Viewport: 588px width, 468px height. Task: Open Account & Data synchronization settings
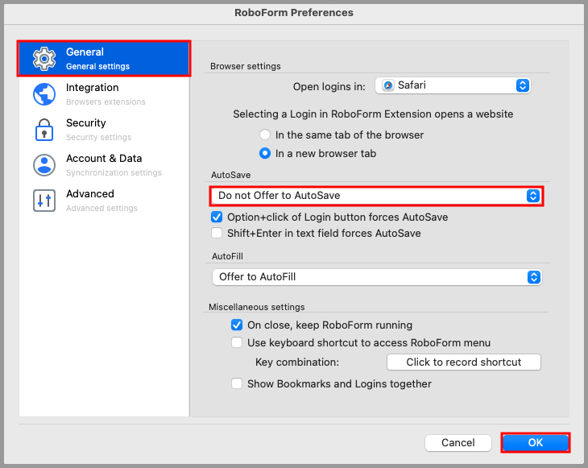pos(104,165)
